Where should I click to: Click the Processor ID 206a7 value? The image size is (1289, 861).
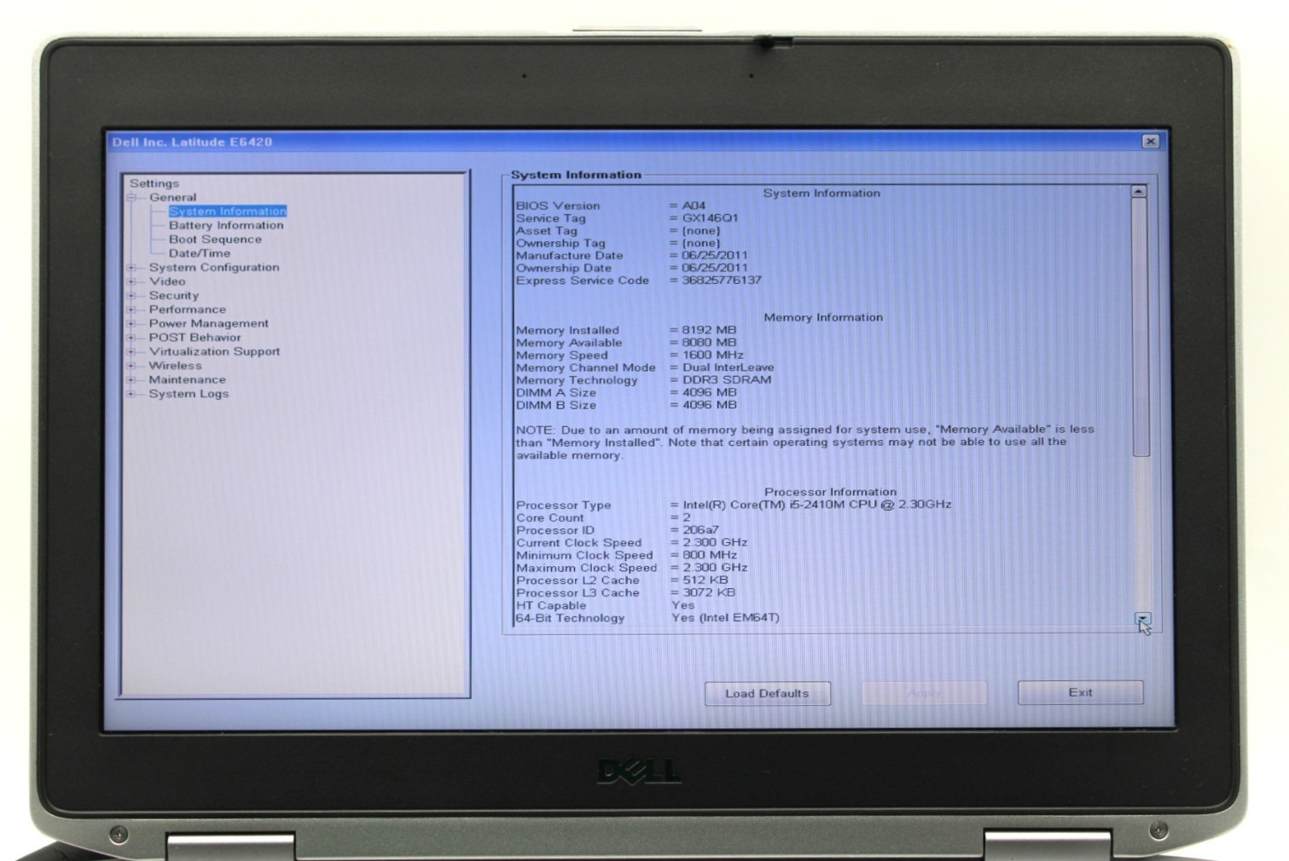700,530
